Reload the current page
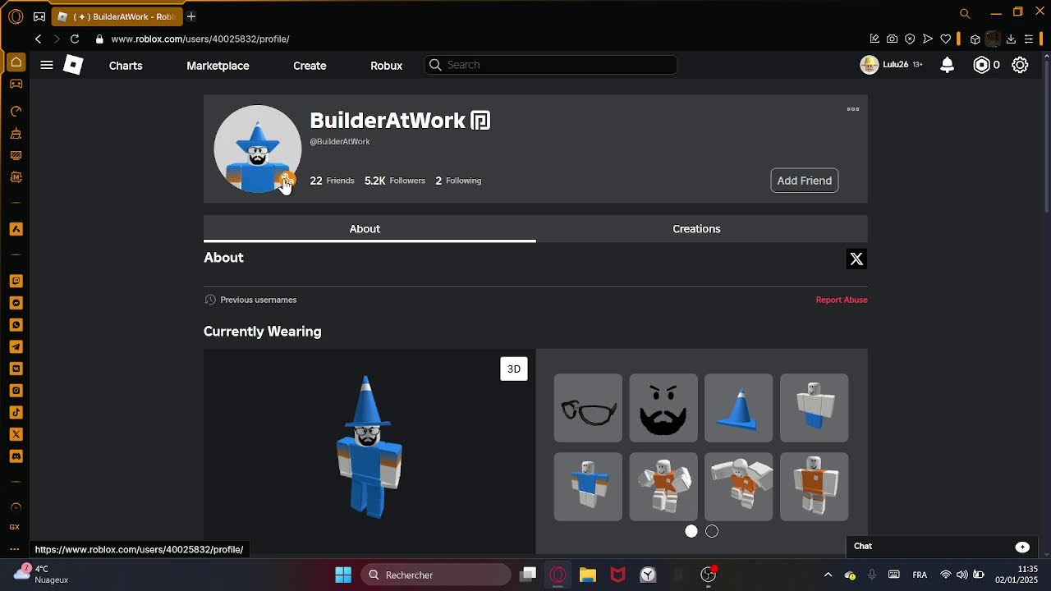The height and width of the screenshot is (591, 1051). click(x=75, y=39)
